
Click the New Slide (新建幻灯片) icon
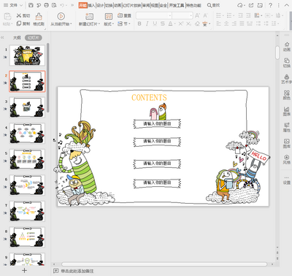[89, 16]
